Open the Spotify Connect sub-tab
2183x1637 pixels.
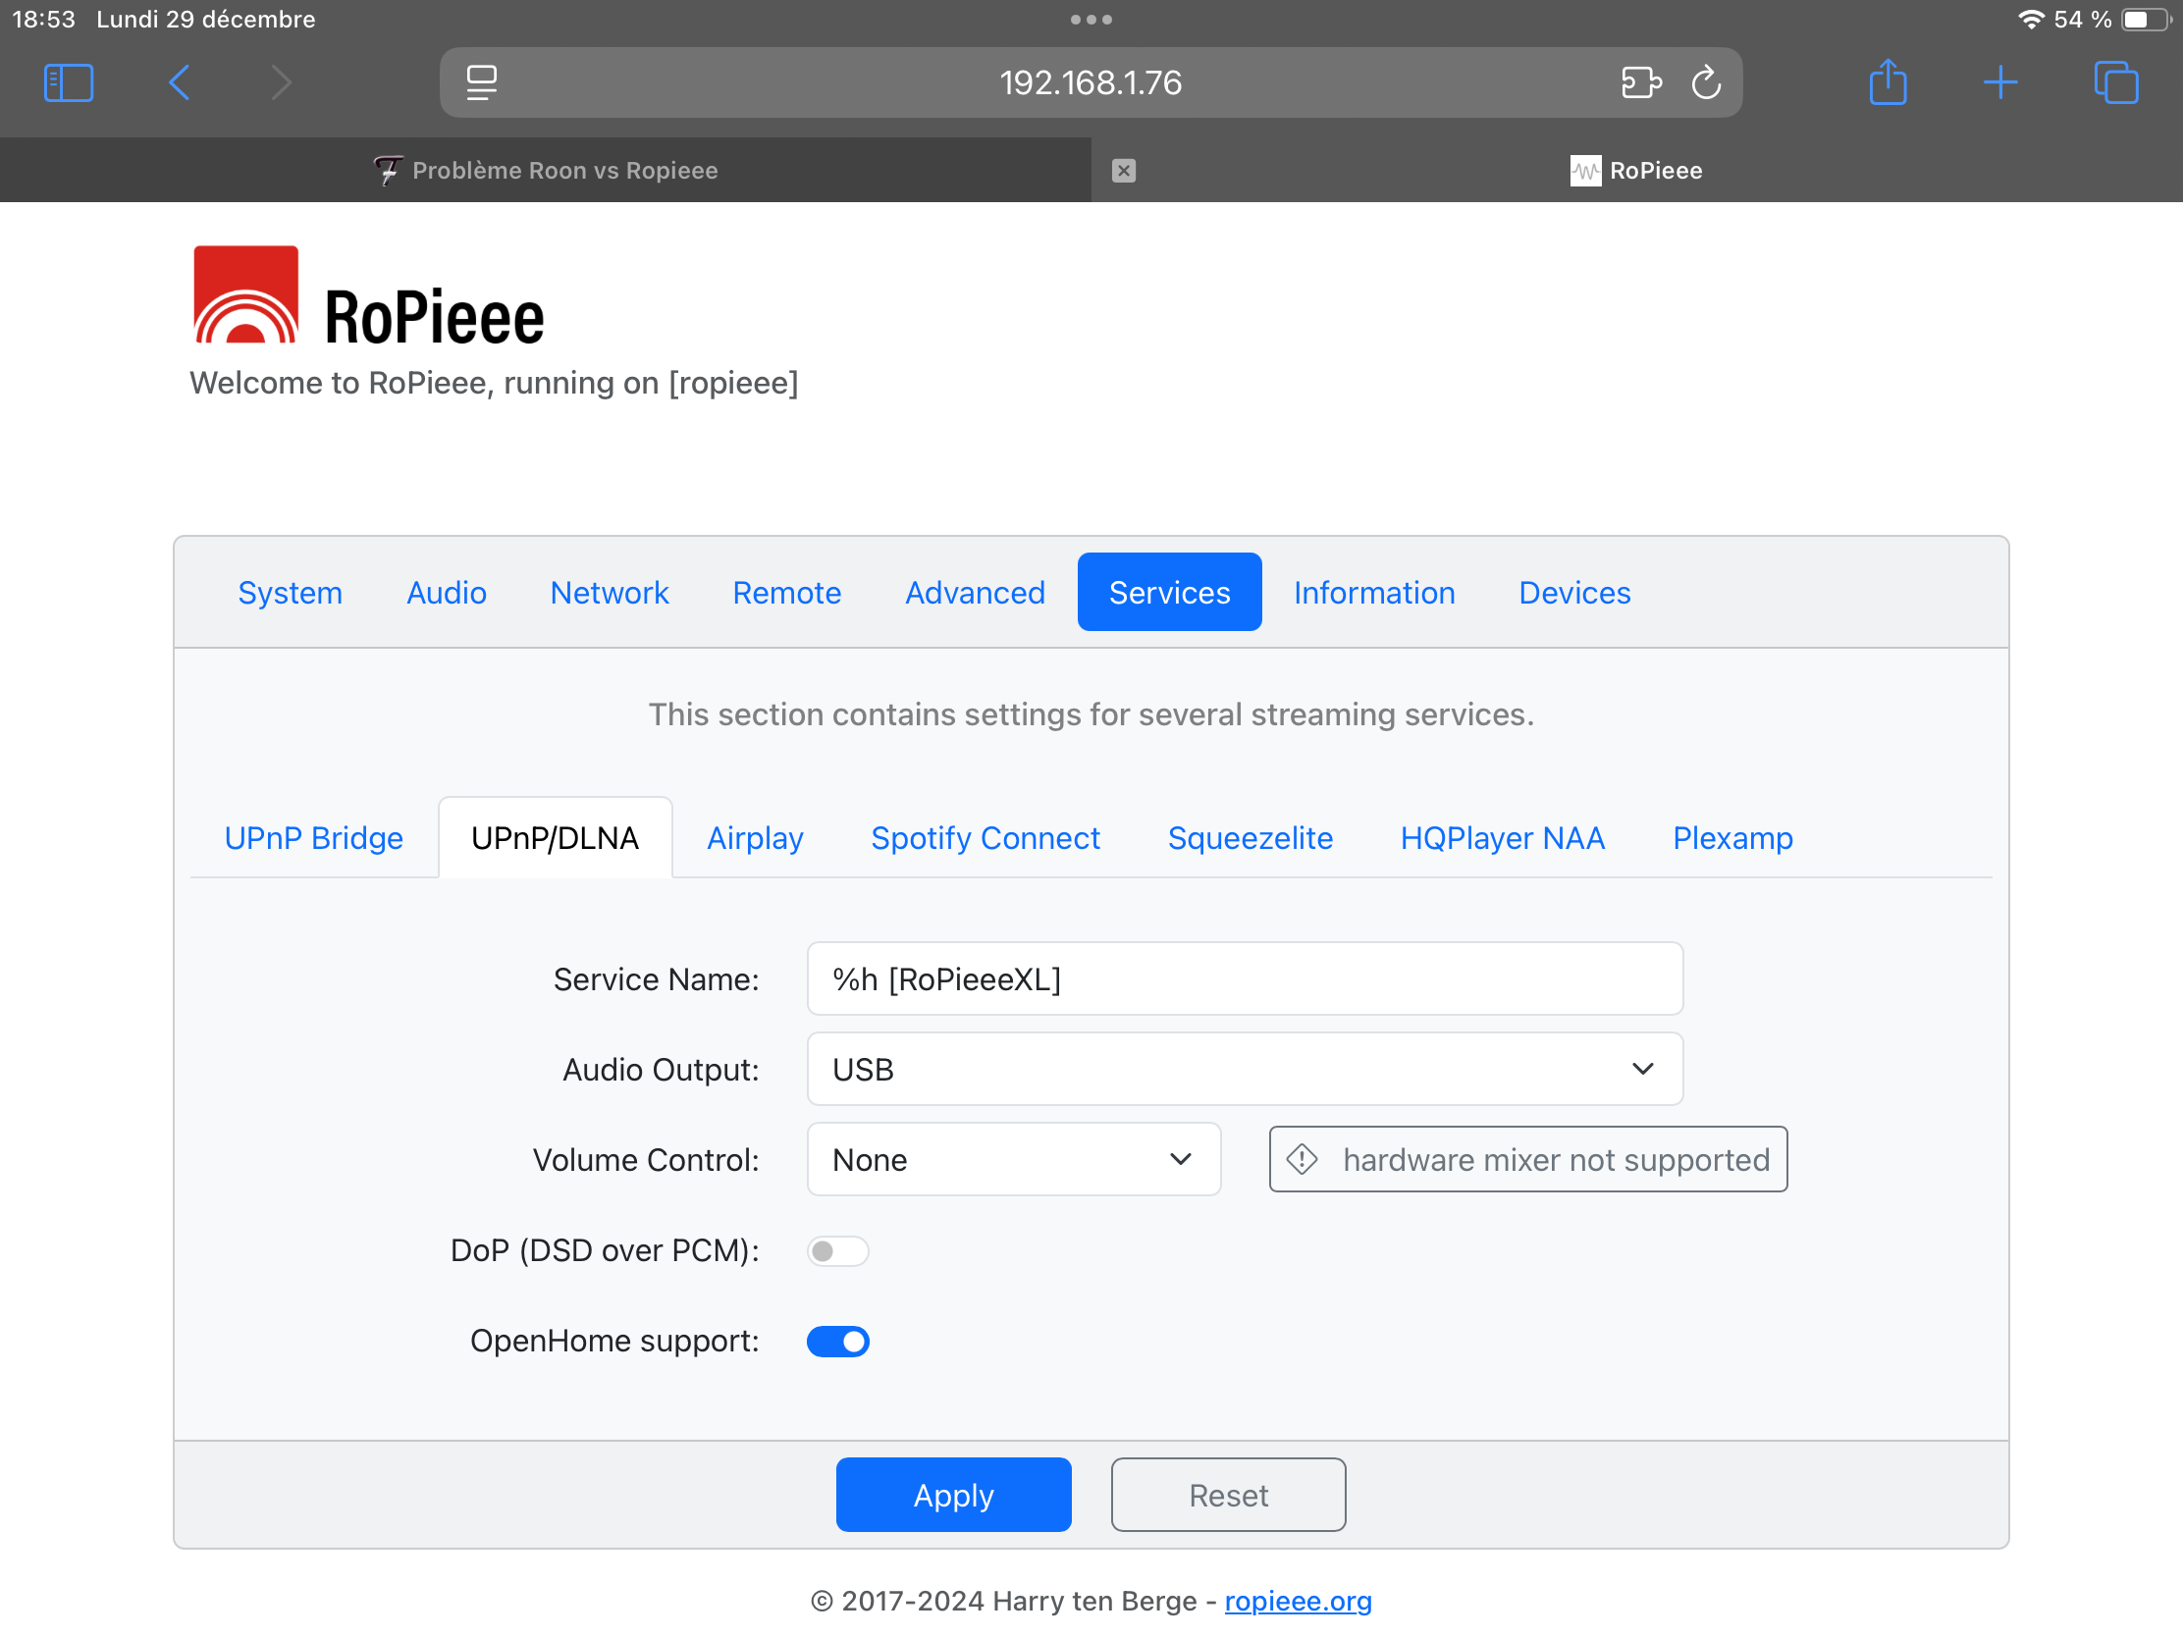tap(985, 838)
